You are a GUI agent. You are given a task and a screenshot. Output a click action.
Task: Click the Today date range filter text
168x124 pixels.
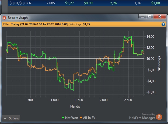40,24
